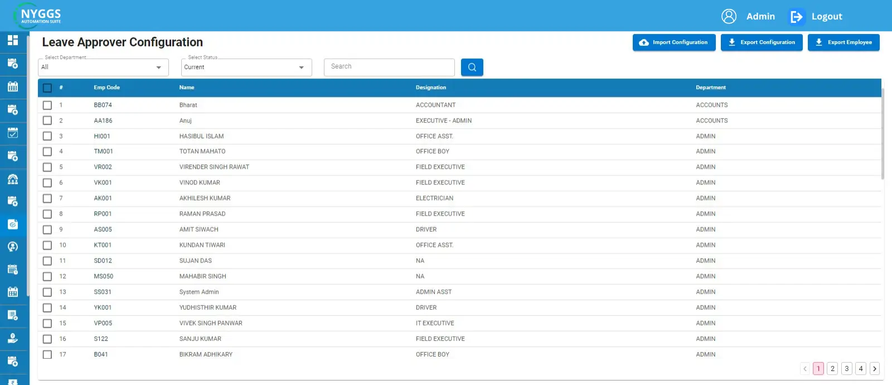The width and height of the screenshot is (892, 385).
Task: Click the name VIVEK SINGH PANWAR
Action: click(x=211, y=323)
